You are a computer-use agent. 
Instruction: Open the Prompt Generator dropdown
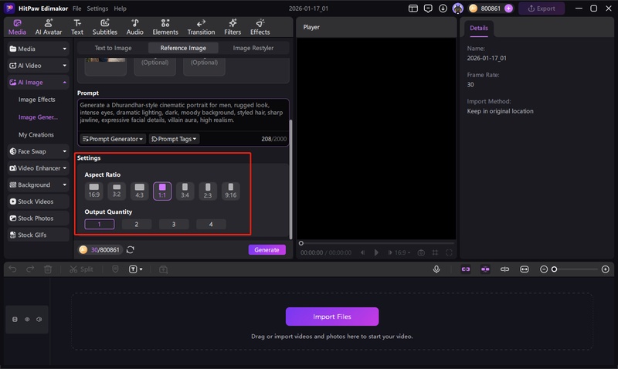pos(113,139)
